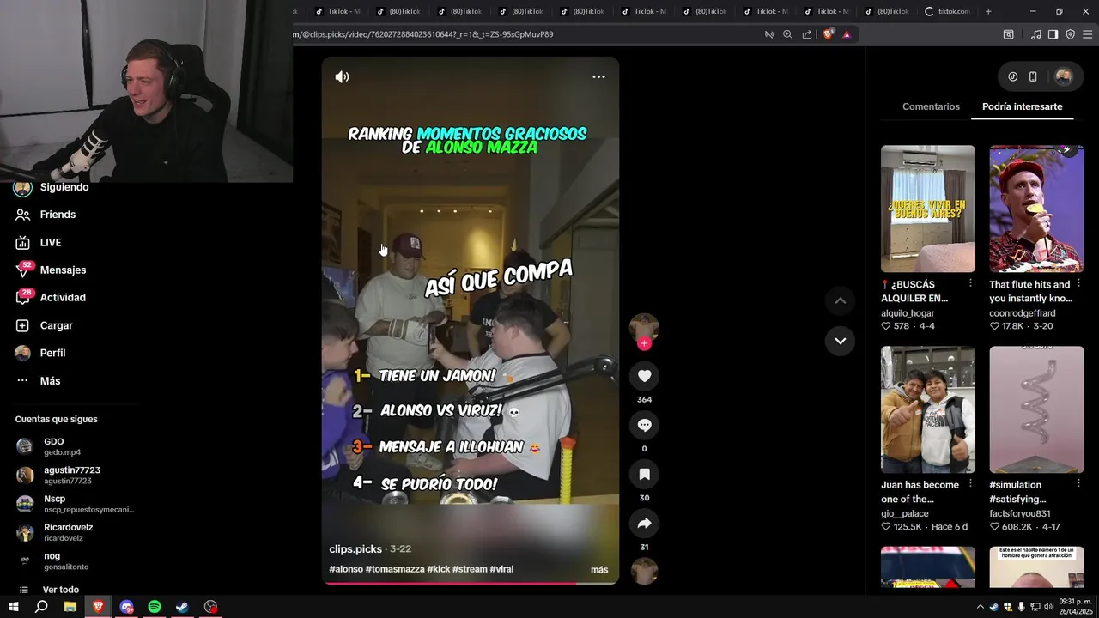Expand the caption with más
The height and width of the screenshot is (618, 1099).
click(x=599, y=570)
